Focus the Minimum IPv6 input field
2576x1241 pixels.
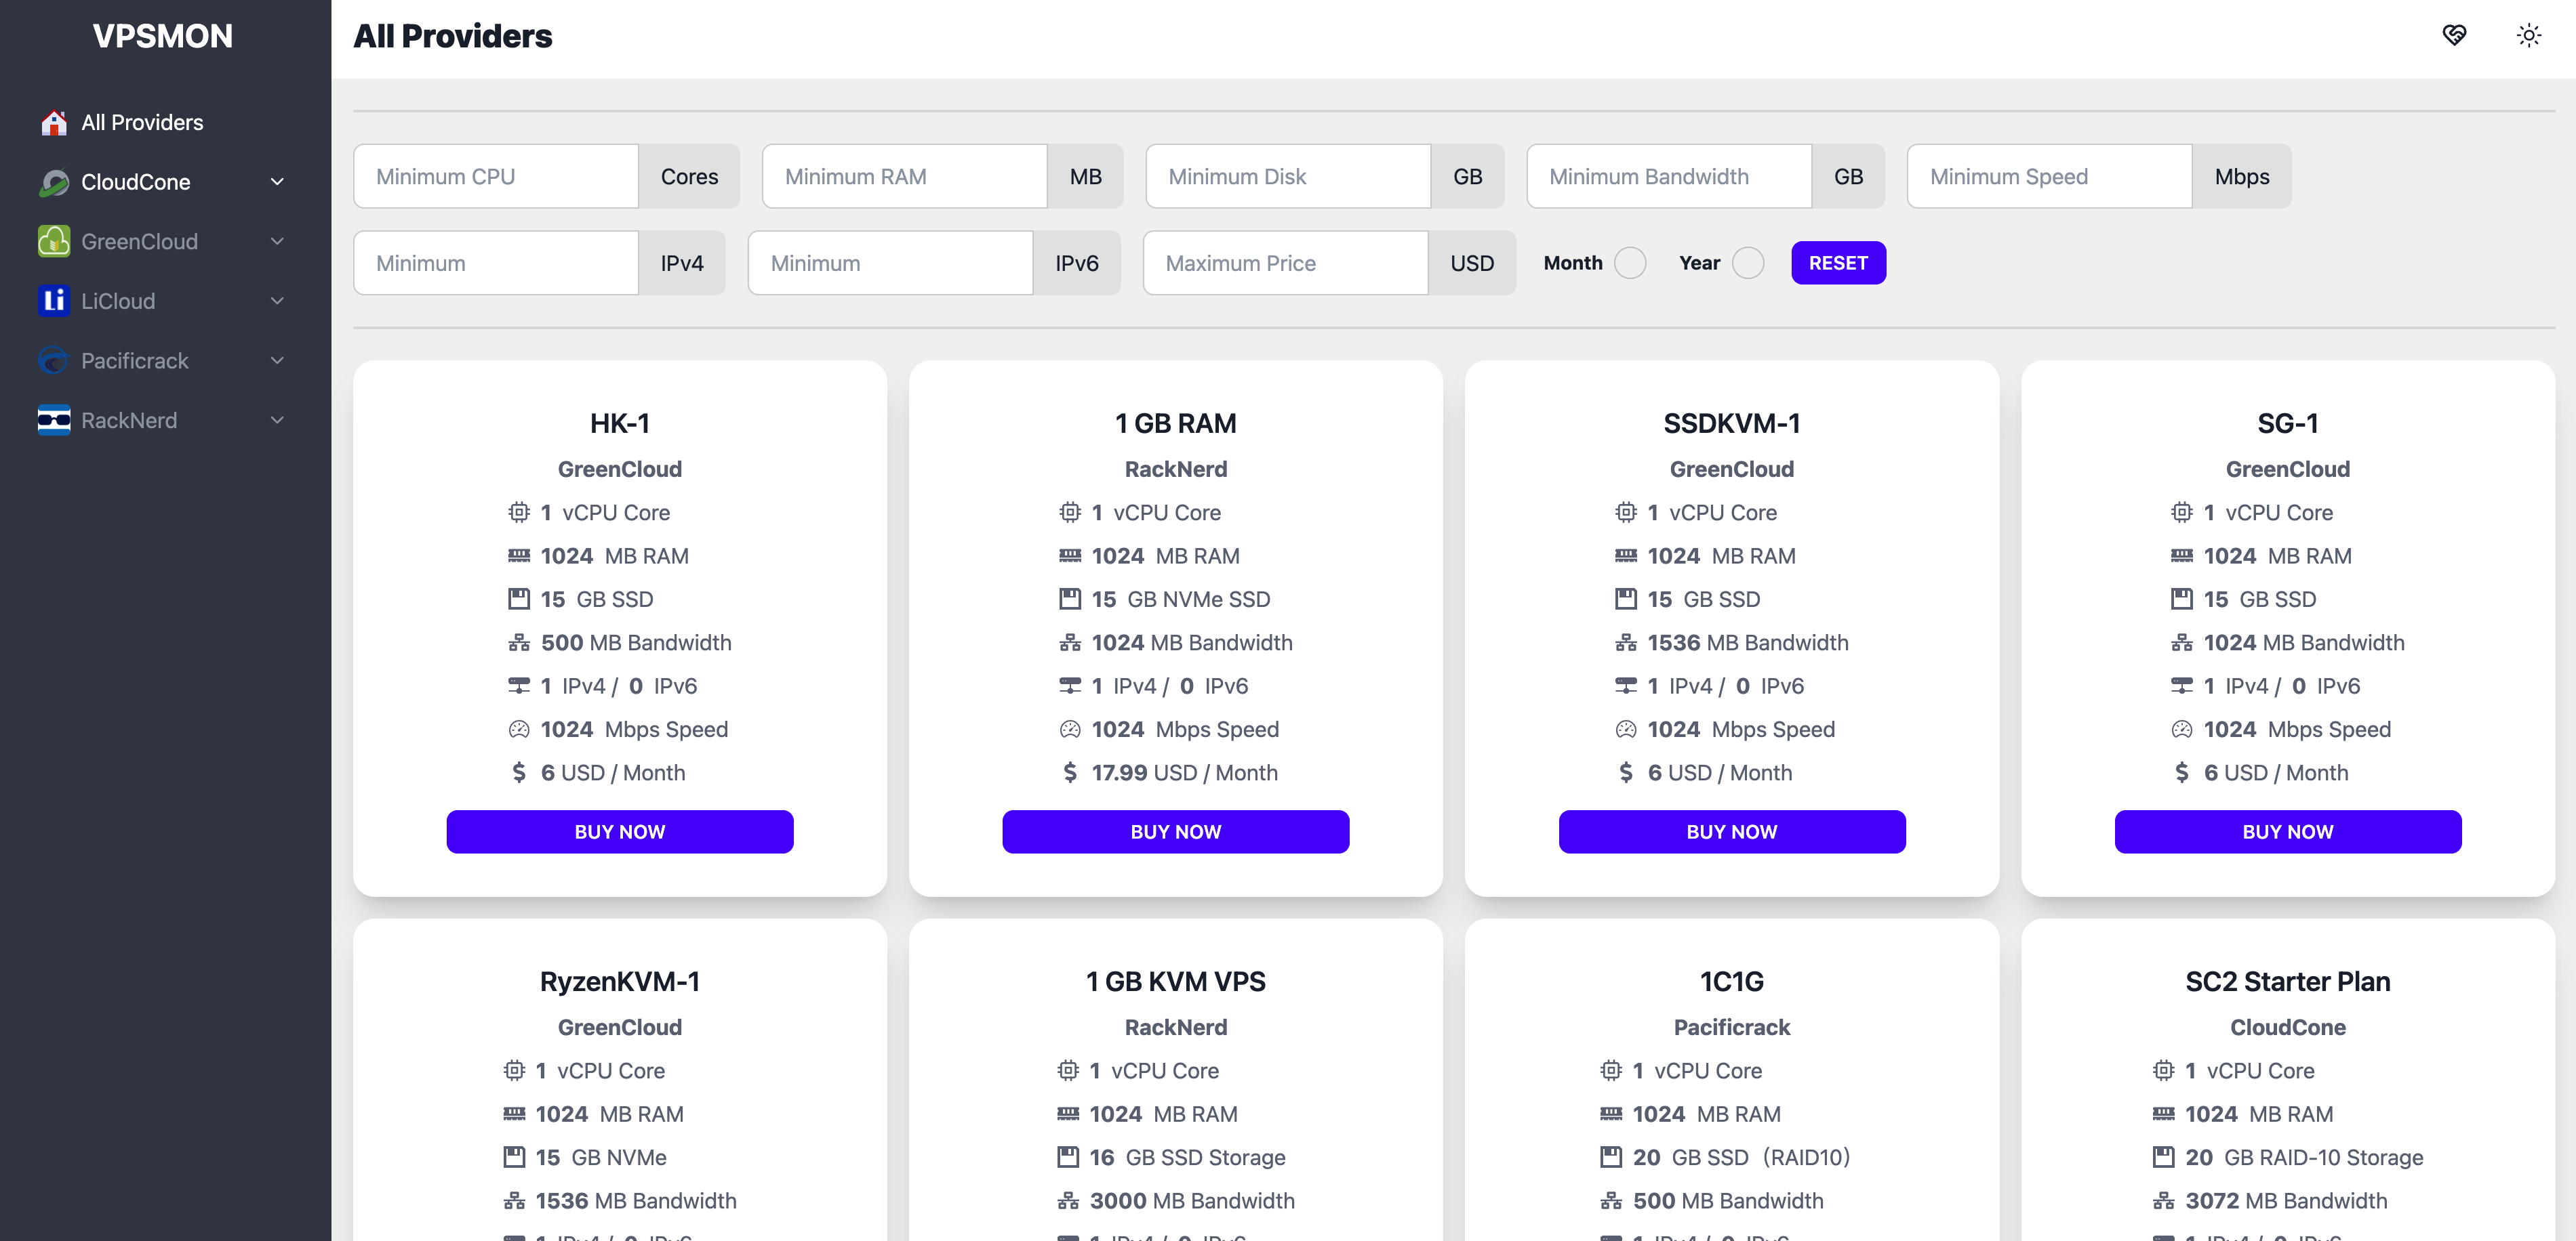891,263
